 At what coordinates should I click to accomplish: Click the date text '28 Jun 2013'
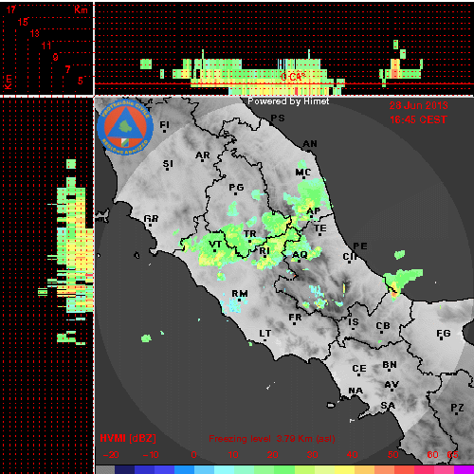[418, 105]
